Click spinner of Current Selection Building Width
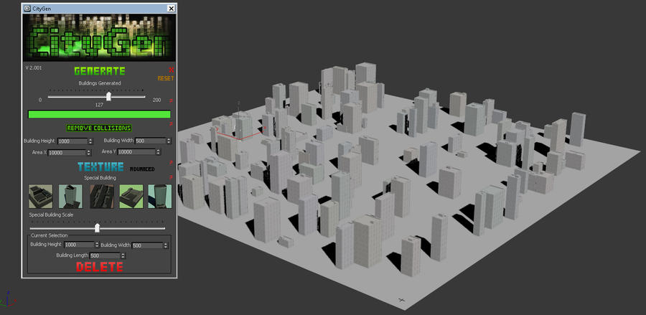The height and width of the screenshot is (315, 646). (166, 245)
